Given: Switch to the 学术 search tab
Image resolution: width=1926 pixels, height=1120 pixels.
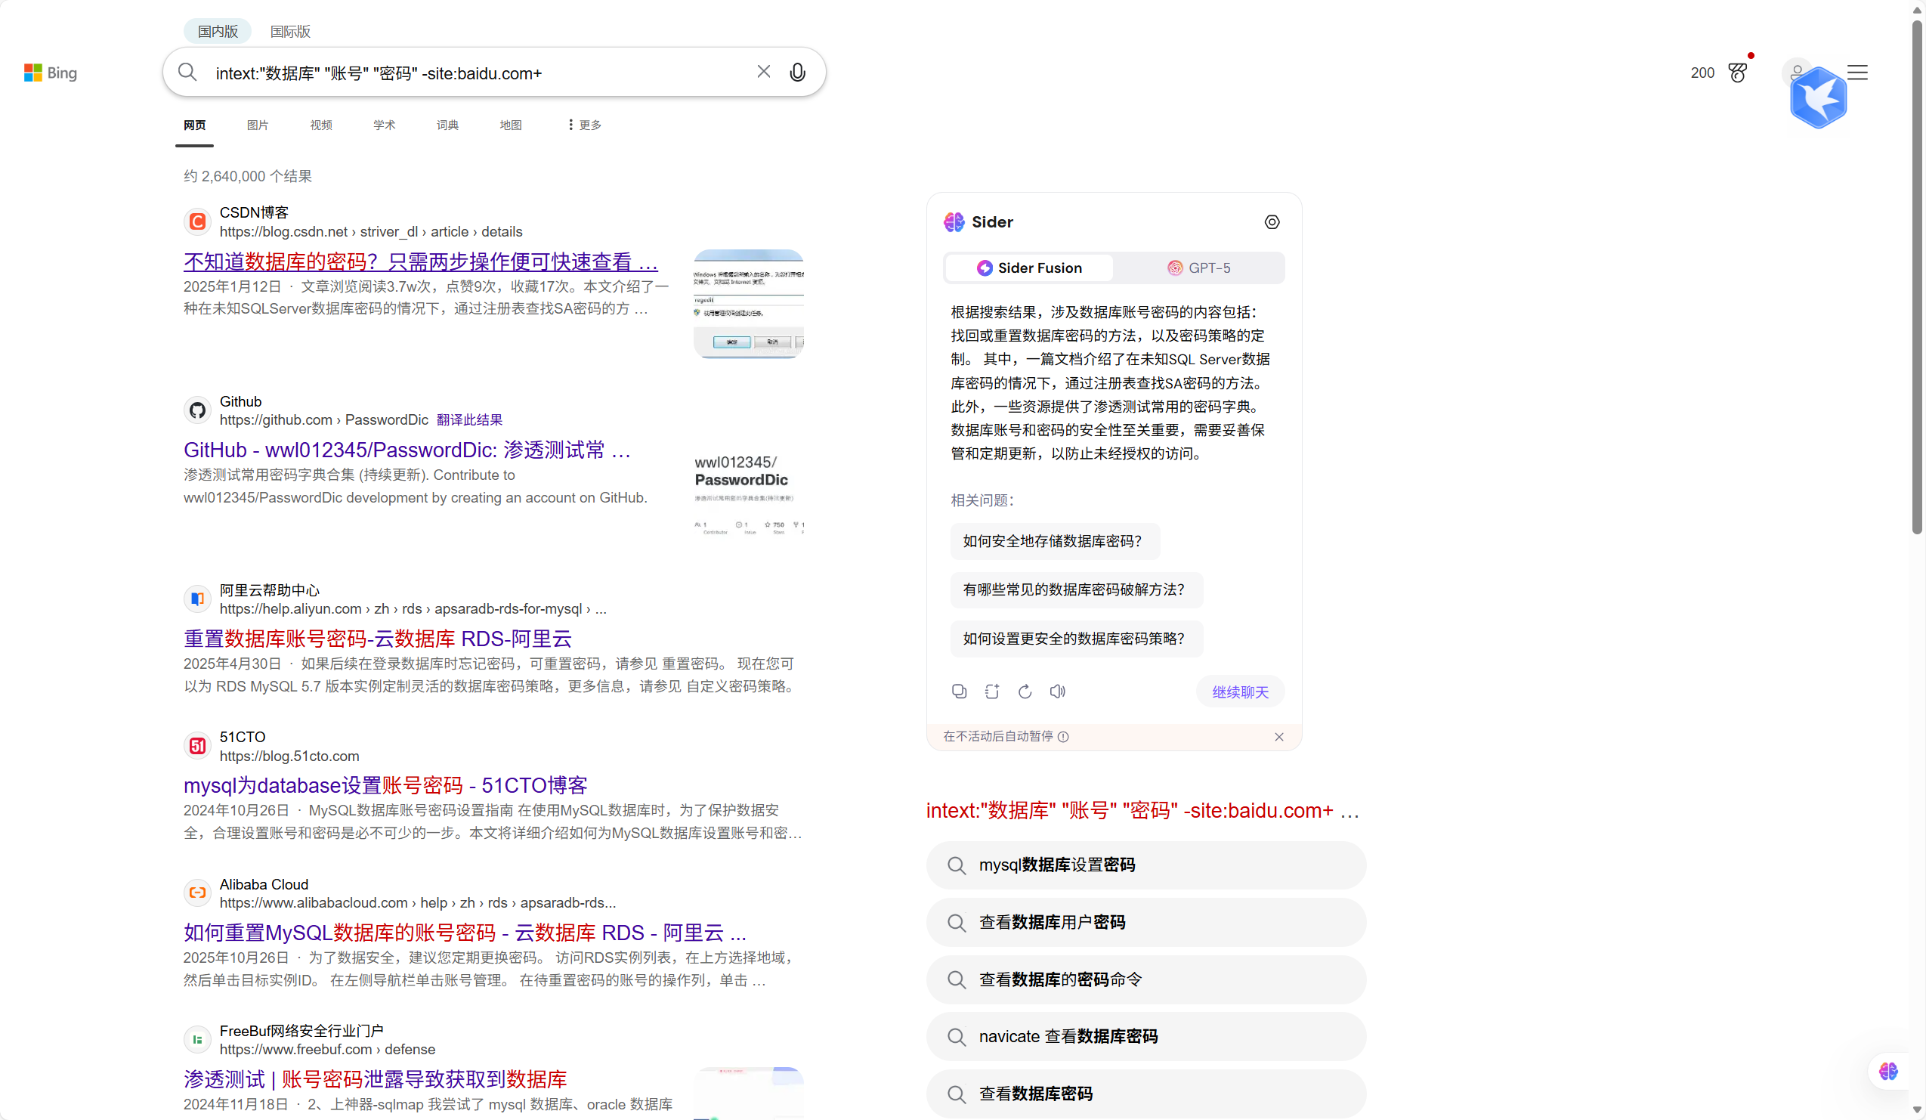Looking at the screenshot, I should pyautogui.click(x=384, y=125).
